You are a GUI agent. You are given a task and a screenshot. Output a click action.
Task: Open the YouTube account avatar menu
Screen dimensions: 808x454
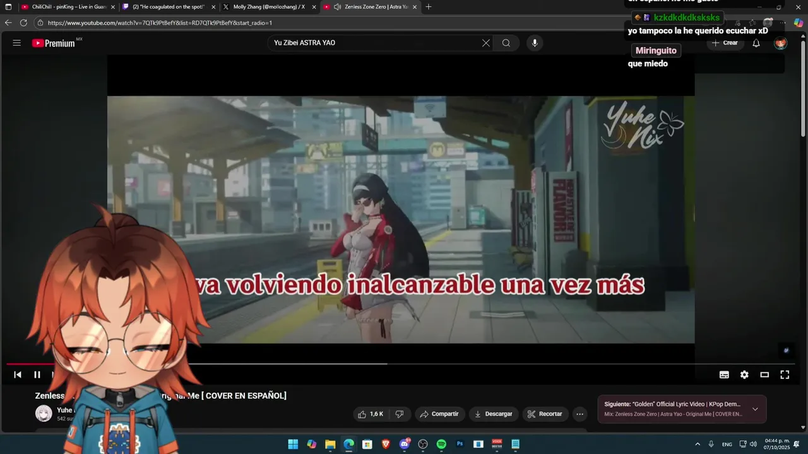point(781,43)
